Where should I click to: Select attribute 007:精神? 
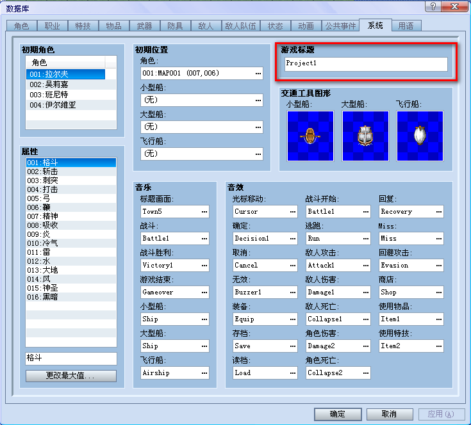point(71,216)
